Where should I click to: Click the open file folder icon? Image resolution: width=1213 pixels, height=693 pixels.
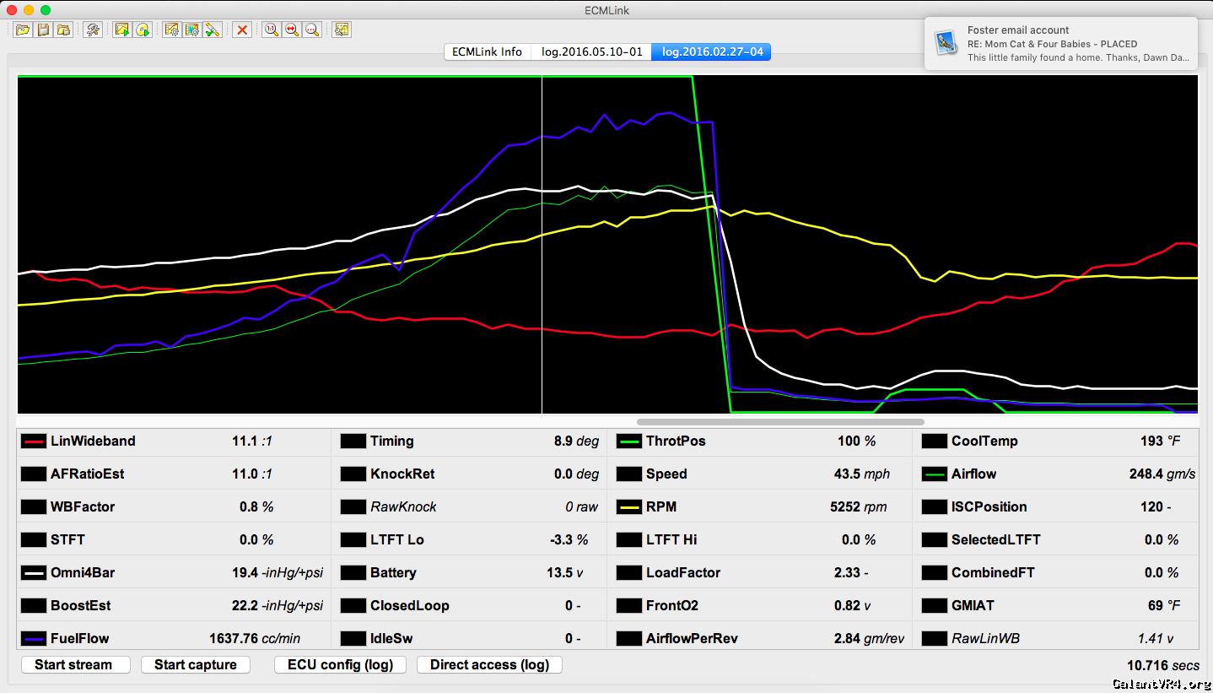(23, 30)
